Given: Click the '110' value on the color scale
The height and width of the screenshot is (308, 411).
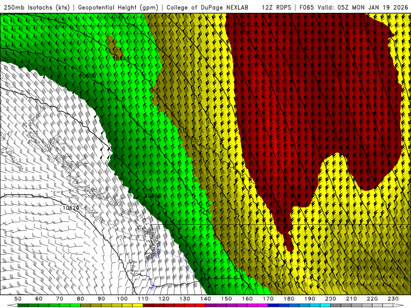Looking at the screenshot, I should [x=143, y=299].
